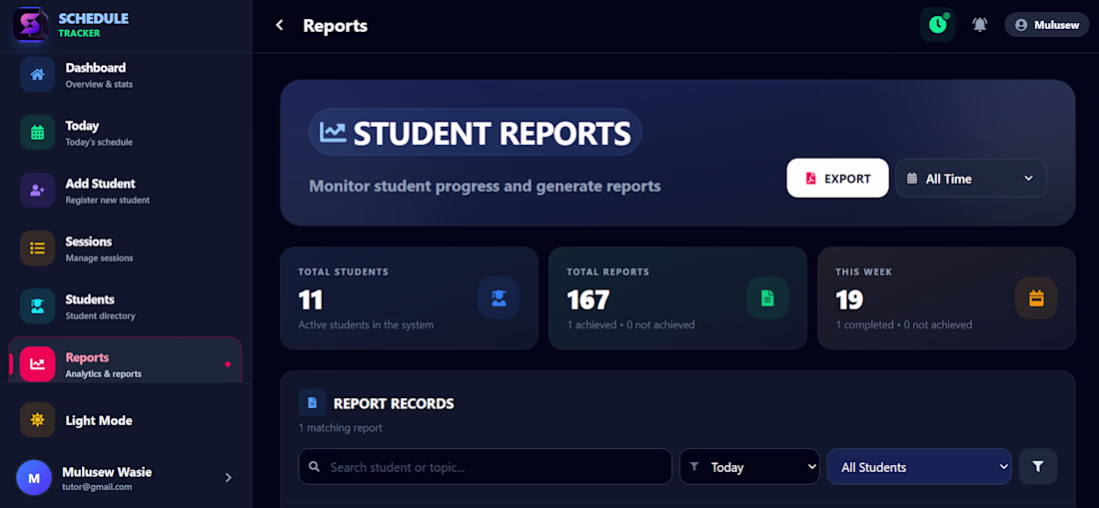Image resolution: width=1099 pixels, height=508 pixels.
Task: Open Today's schedule menu item
Action: pyautogui.click(x=126, y=133)
